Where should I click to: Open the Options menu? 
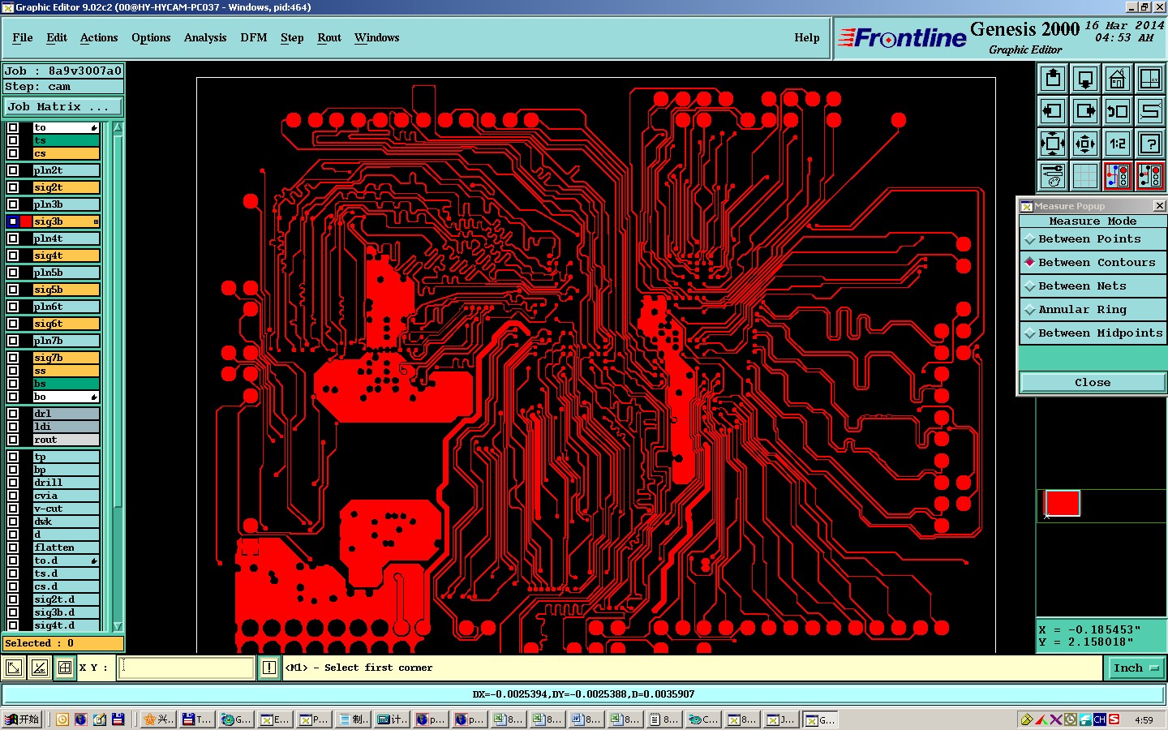click(x=151, y=38)
